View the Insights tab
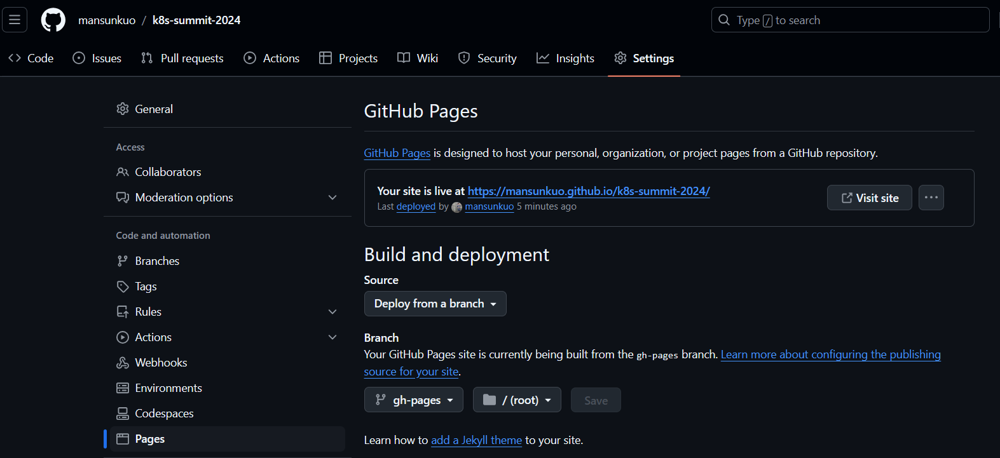 (x=566, y=58)
